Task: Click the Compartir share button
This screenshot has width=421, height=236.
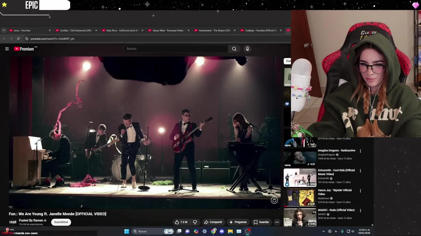Action: point(213,222)
